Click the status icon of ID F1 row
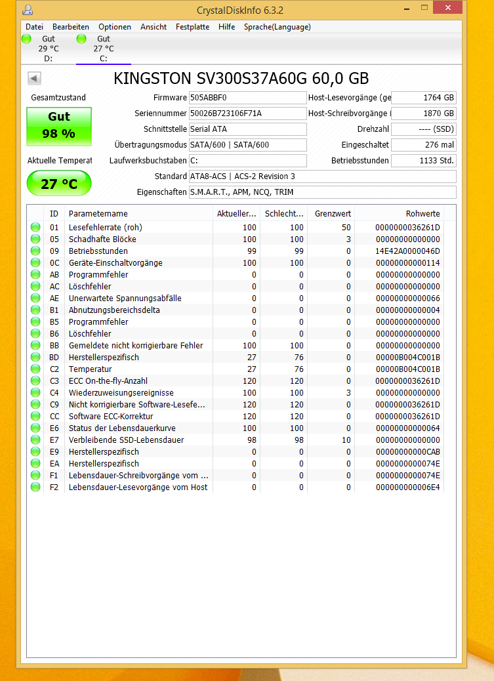The width and height of the screenshot is (494, 681). [x=35, y=475]
